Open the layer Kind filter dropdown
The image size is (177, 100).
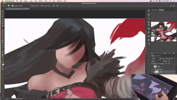155,59
